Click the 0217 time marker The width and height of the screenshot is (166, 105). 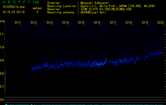(x=113, y=23)
